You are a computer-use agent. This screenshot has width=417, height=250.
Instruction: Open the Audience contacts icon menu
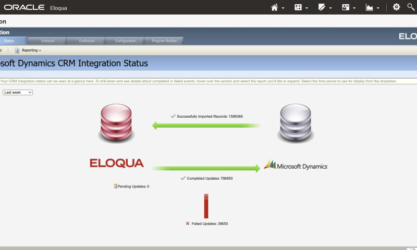tap(346, 7)
